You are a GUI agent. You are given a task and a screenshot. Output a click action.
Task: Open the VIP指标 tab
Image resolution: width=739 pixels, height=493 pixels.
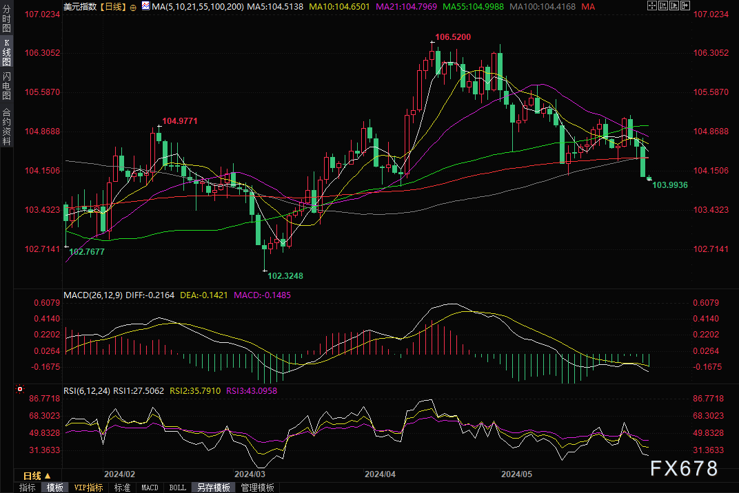pos(88,487)
